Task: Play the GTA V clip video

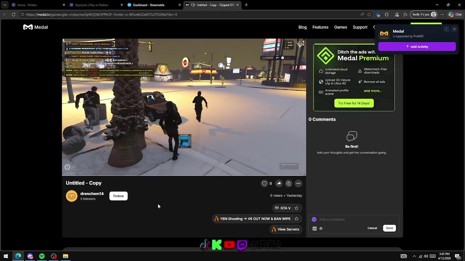Action: 184,107
